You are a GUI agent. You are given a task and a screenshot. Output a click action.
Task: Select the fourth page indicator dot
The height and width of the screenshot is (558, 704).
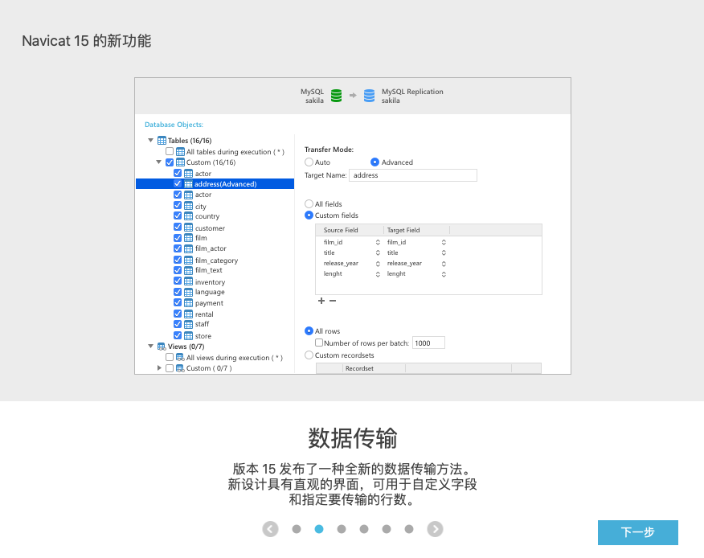click(x=364, y=529)
